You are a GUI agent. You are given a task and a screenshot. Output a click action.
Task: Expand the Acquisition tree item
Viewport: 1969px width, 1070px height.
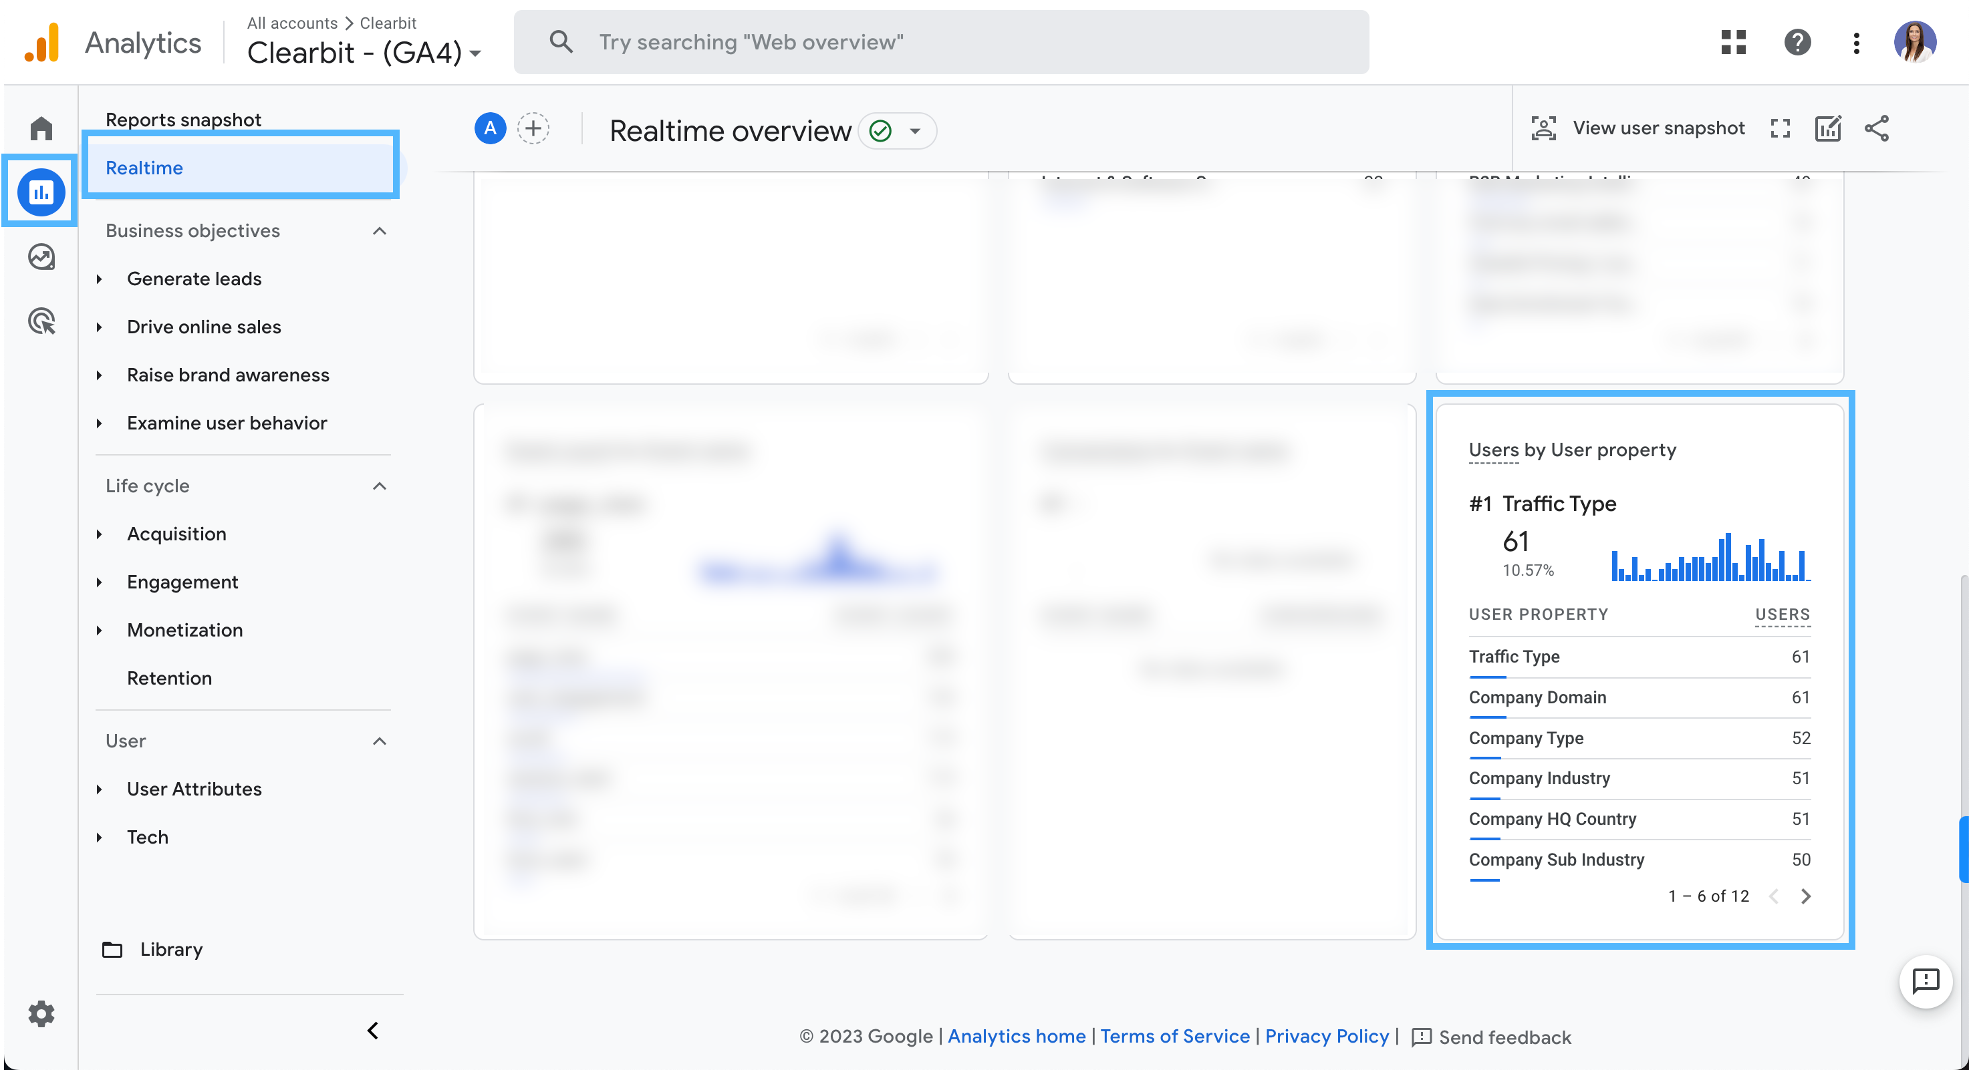tap(100, 534)
